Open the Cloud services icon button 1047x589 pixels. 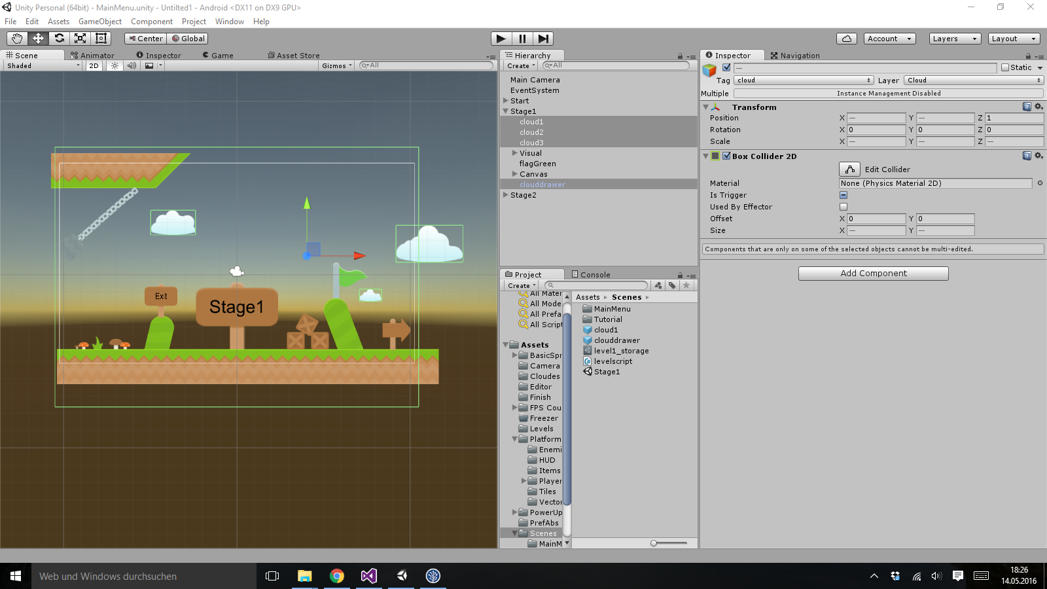point(847,39)
